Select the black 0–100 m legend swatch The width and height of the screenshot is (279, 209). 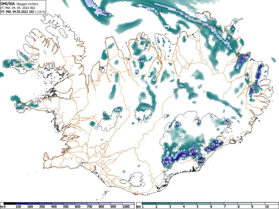pyautogui.click(x=9, y=203)
